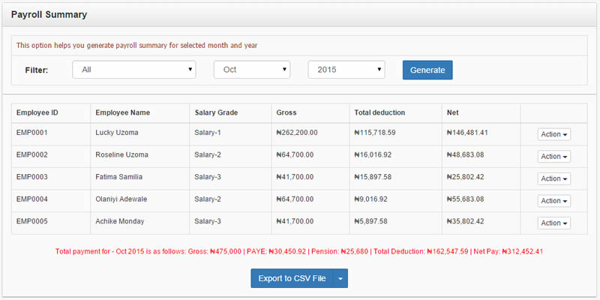600x300 pixels.
Task: Open the Oct month dropdown
Action: 252,70
